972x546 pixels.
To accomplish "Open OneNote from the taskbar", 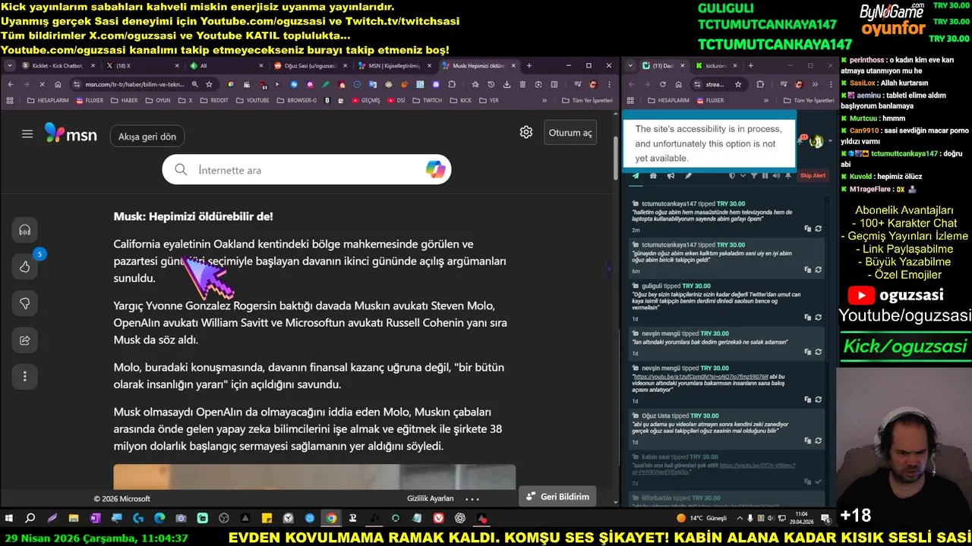I will [95, 519].
